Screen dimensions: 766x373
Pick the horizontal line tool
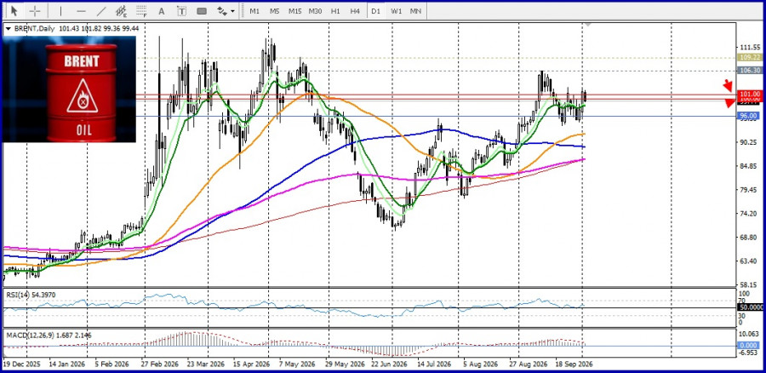click(x=81, y=11)
